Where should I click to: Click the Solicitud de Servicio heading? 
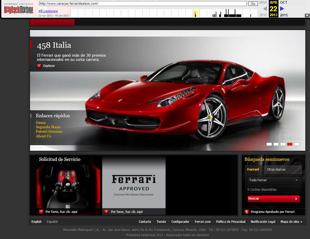point(60,159)
